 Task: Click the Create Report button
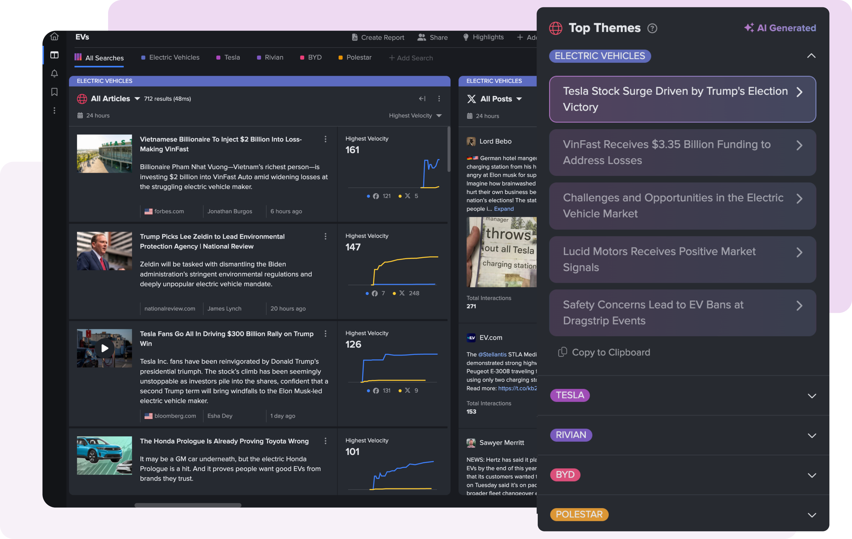pos(378,37)
